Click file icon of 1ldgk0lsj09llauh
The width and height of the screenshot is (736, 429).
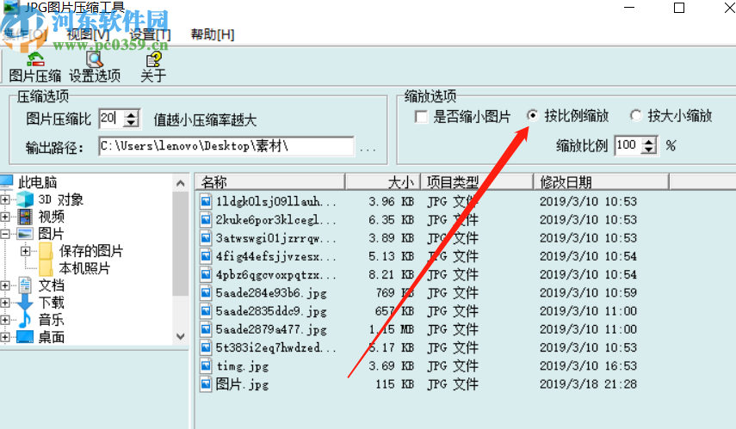point(206,201)
